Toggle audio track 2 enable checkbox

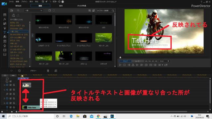click(x=11, y=103)
